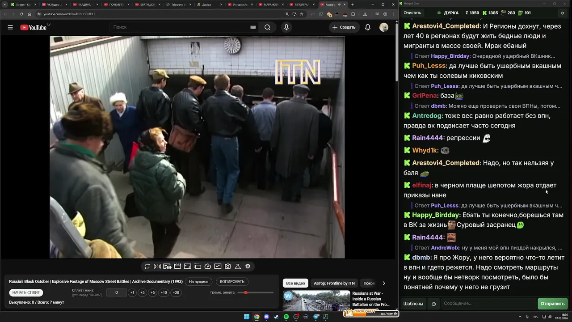Viewport: 572px width, 322px height.
Task: Add 10 minutes with the +10 button
Action: tap(164, 292)
